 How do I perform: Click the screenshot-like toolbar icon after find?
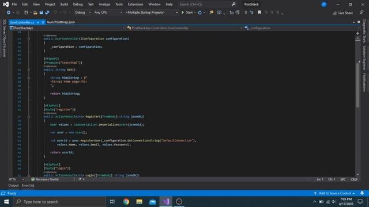[219, 13]
